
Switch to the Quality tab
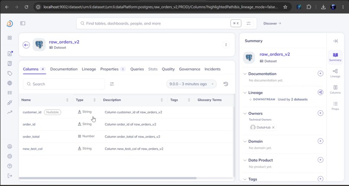tap(168, 69)
